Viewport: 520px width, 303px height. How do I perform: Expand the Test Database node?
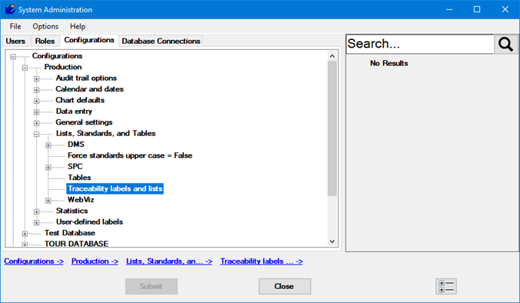pyautogui.click(x=25, y=234)
